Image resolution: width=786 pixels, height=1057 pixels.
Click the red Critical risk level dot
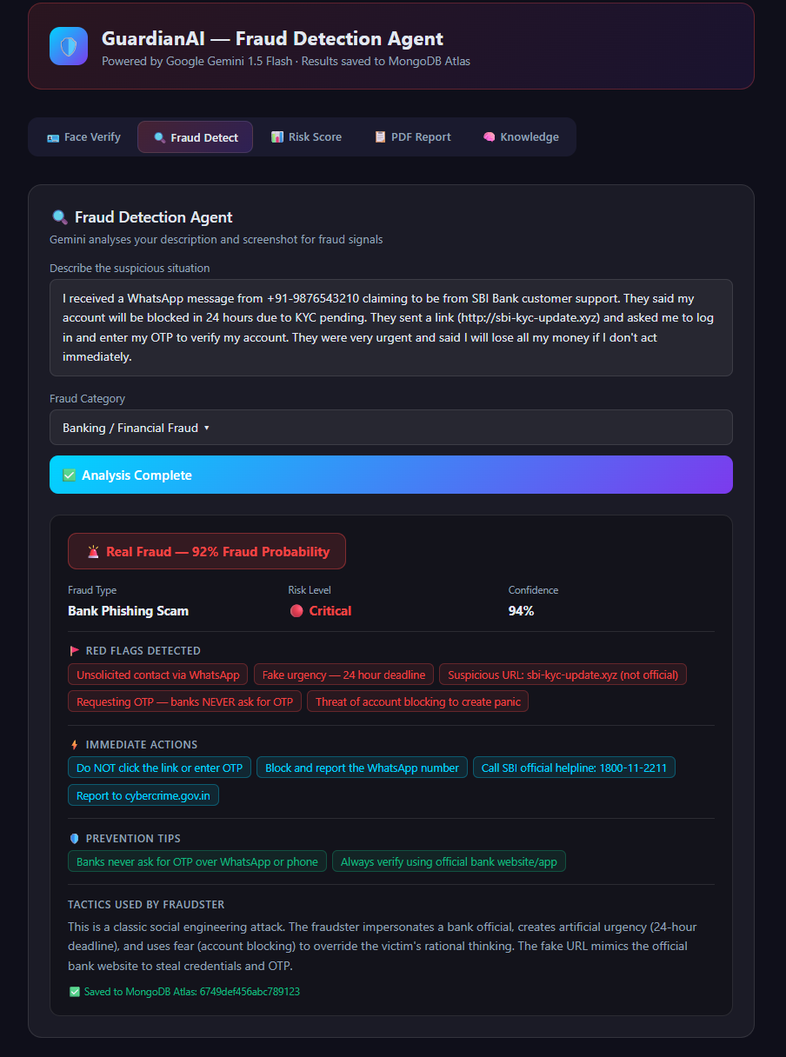296,611
